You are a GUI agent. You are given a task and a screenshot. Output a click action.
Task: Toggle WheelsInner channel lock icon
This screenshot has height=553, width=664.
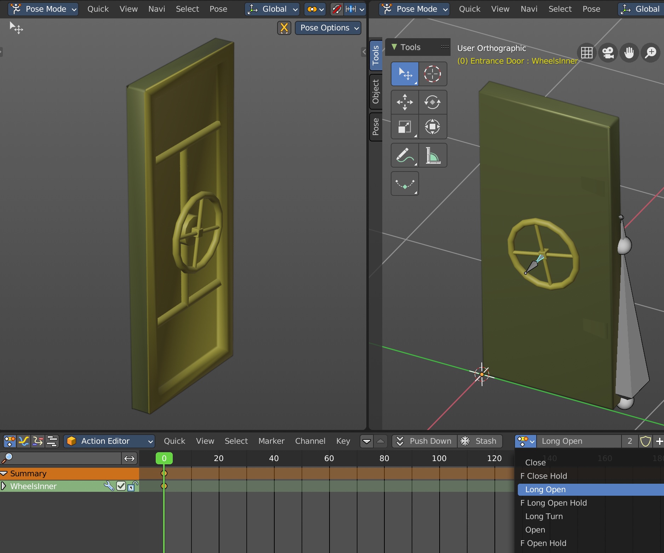point(132,486)
